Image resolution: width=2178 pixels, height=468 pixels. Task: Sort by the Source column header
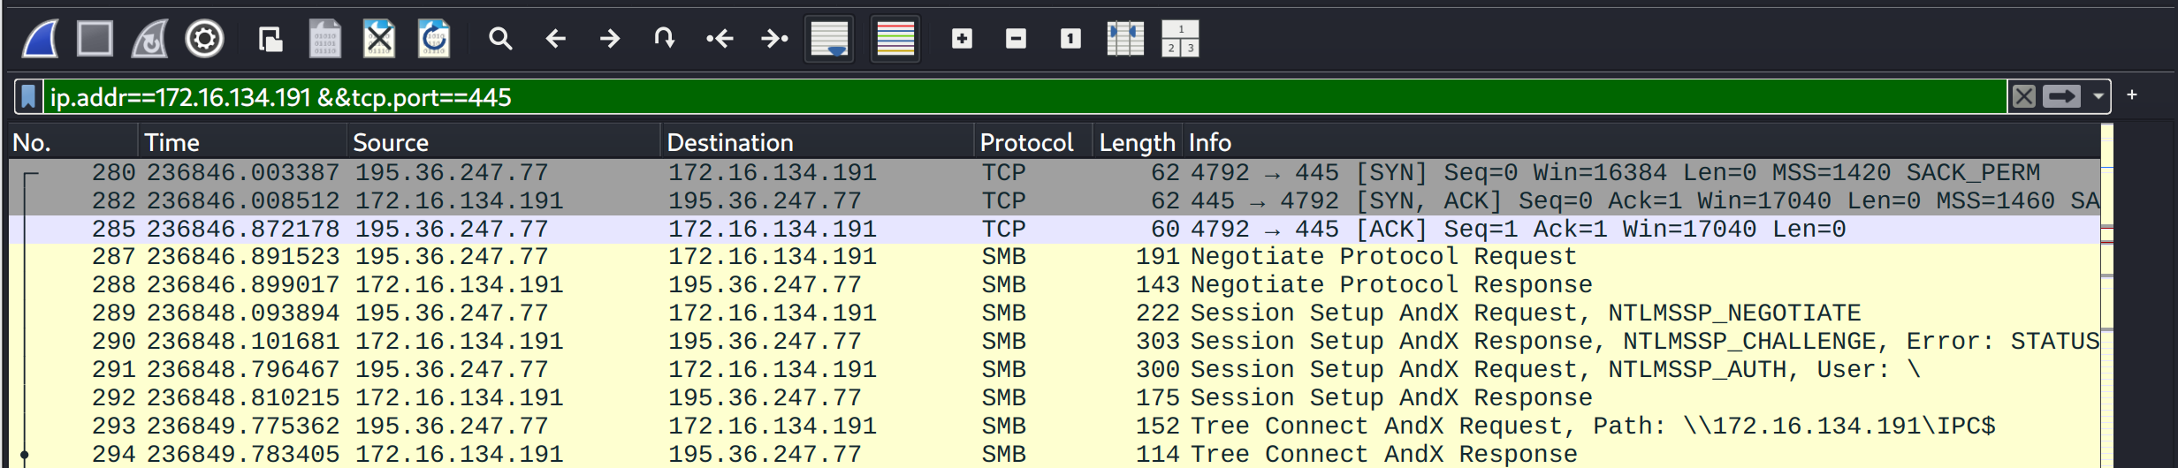pyautogui.click(x=504, y=142)
